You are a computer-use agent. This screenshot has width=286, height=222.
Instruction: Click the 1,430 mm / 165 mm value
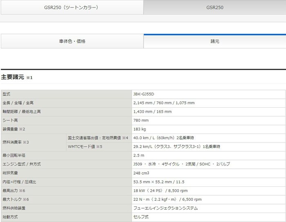153,111
